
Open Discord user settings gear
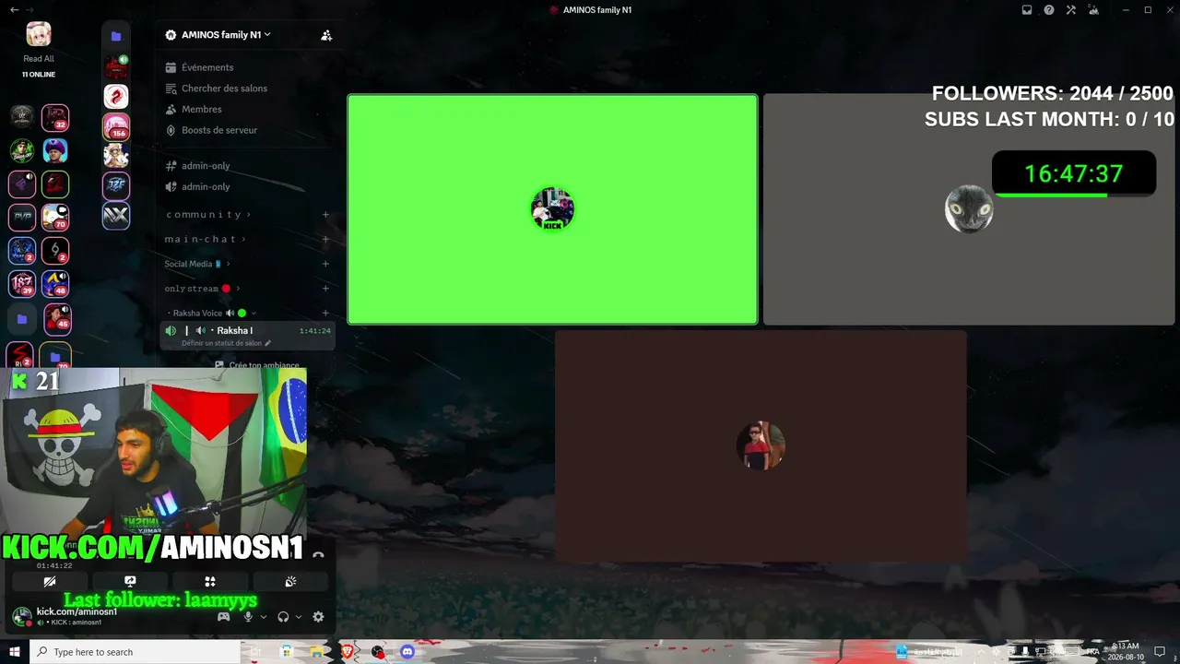[318, 617]
